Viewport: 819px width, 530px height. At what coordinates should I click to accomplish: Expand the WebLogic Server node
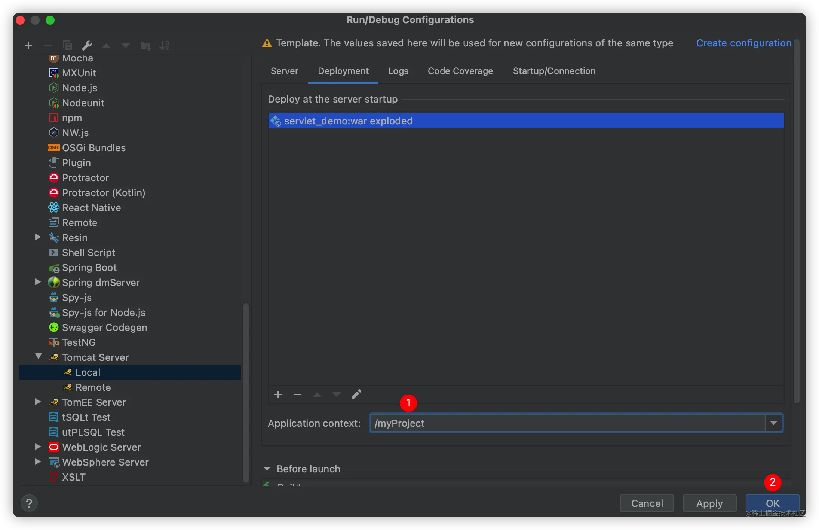coord(38,447)
